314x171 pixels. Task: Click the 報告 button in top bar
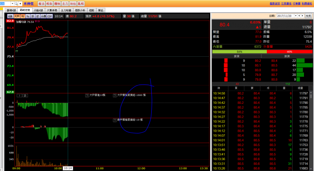pos(49,3)
